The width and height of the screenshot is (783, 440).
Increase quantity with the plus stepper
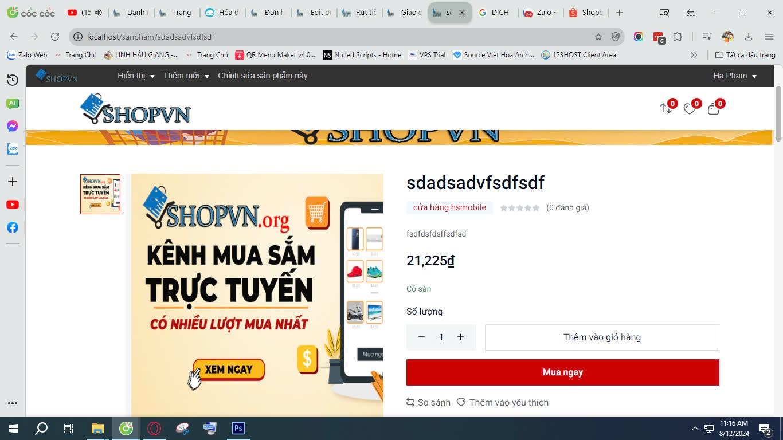(460, 337)
